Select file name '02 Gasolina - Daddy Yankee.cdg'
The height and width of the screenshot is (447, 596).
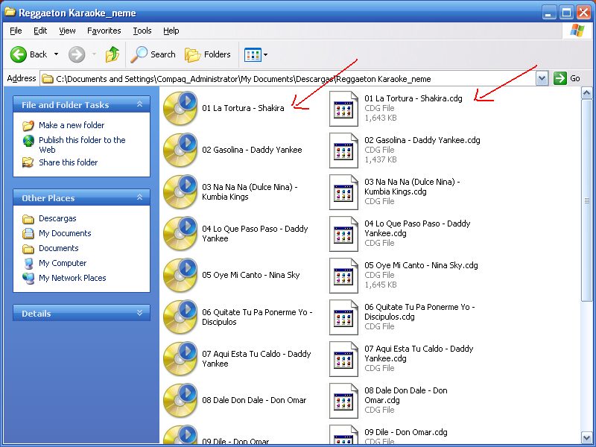(422, 140)
